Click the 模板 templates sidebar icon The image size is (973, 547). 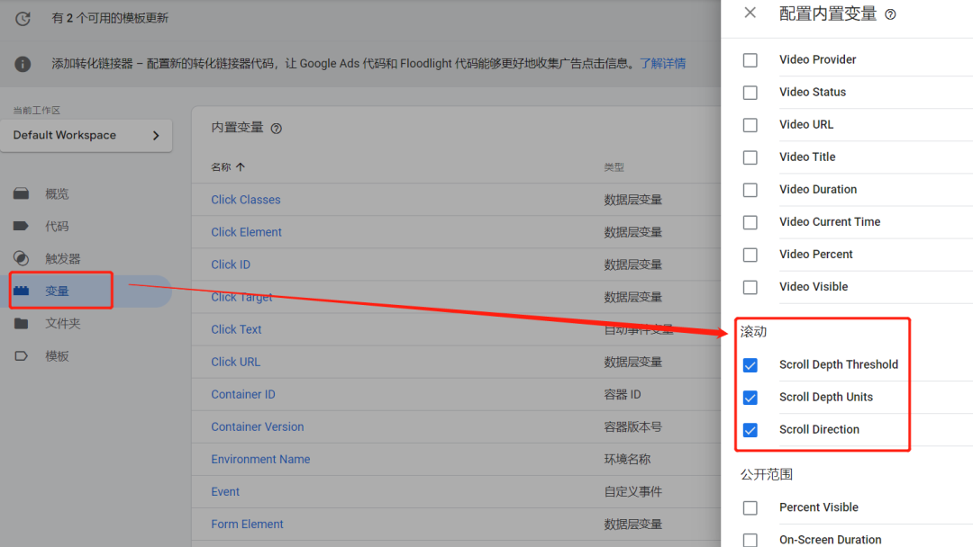pos(22,356)
